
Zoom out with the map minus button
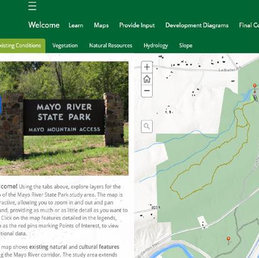click(147, 91)
